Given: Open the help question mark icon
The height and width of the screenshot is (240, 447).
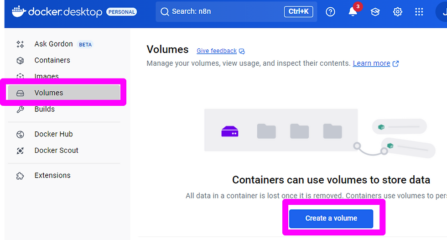Looking at the screenshot, I should coord(330,12).
